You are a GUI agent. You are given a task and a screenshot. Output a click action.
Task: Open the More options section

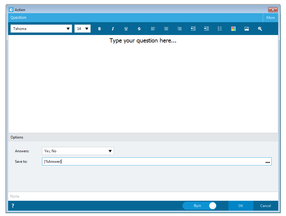[270, 18]
